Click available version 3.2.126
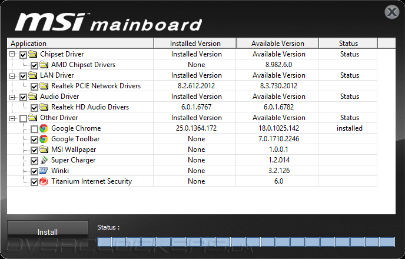The height and width of the screenshot is (259, 405). 278,171
